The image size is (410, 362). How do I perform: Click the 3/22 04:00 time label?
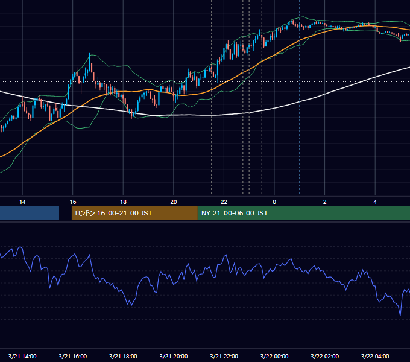tap(375, 356)
